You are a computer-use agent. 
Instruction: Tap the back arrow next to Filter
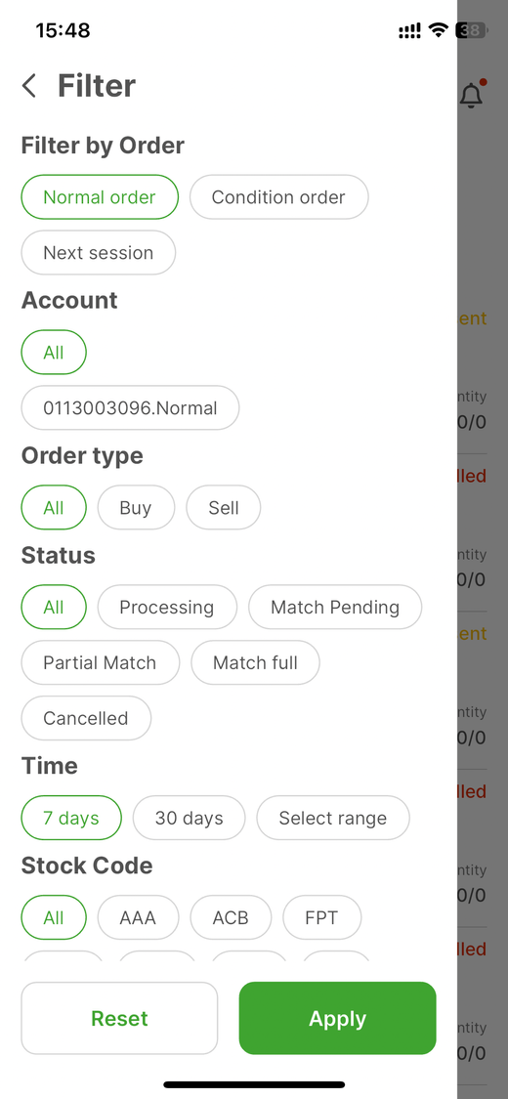[x=28, y=86]
